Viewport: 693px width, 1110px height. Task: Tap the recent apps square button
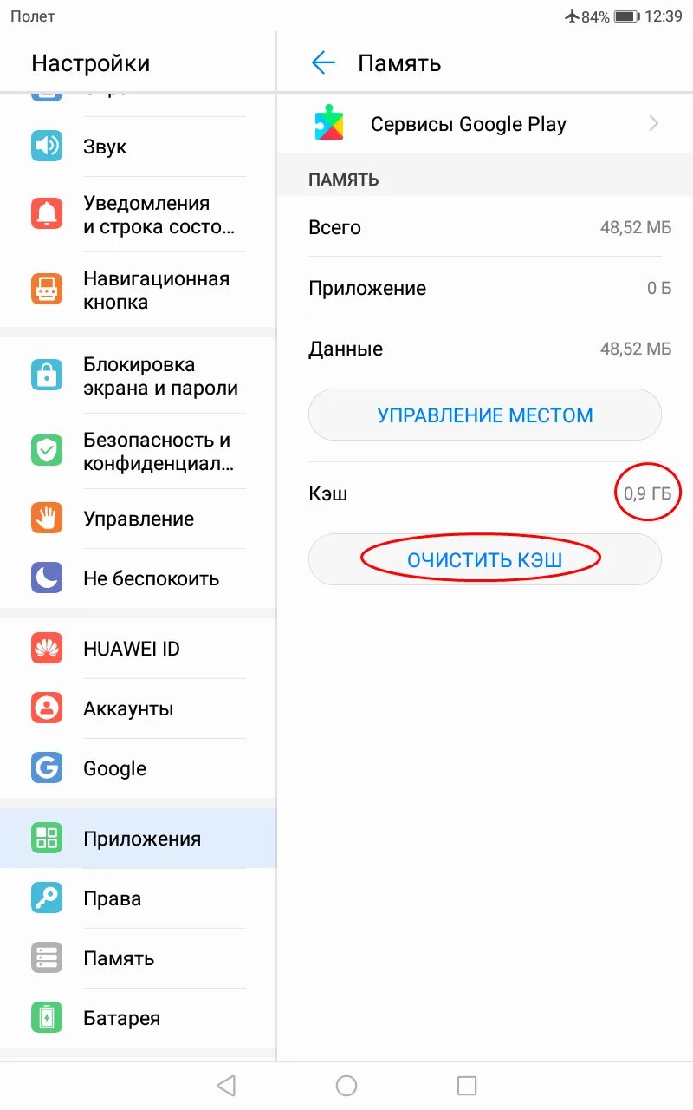(x=467, y=1085)
